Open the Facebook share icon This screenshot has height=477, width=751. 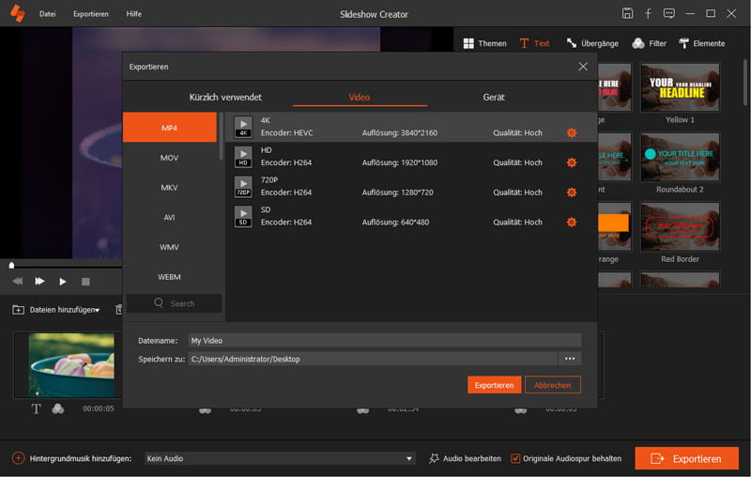click(648, 14)
